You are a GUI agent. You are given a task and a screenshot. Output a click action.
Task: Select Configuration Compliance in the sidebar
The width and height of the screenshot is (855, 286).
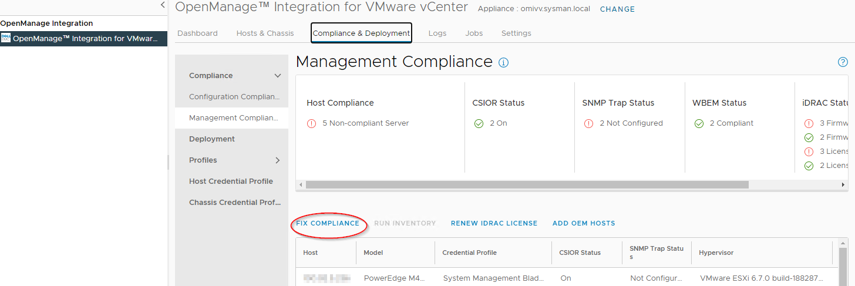(x=234, y=97)
